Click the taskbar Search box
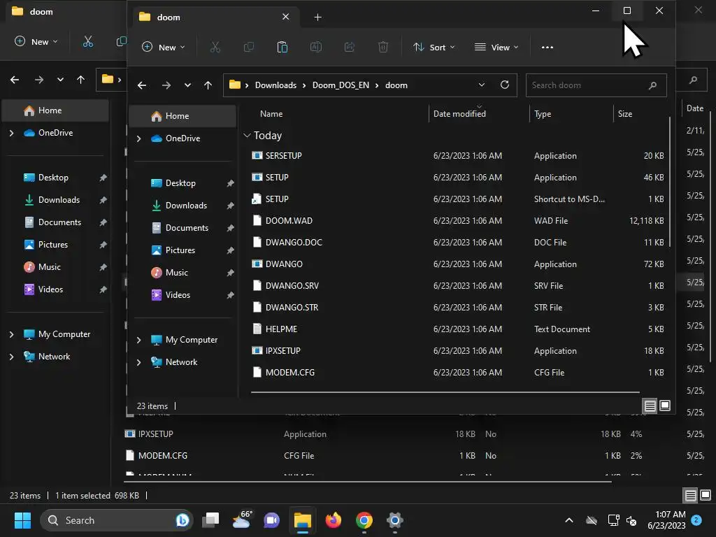 point(117,520)
